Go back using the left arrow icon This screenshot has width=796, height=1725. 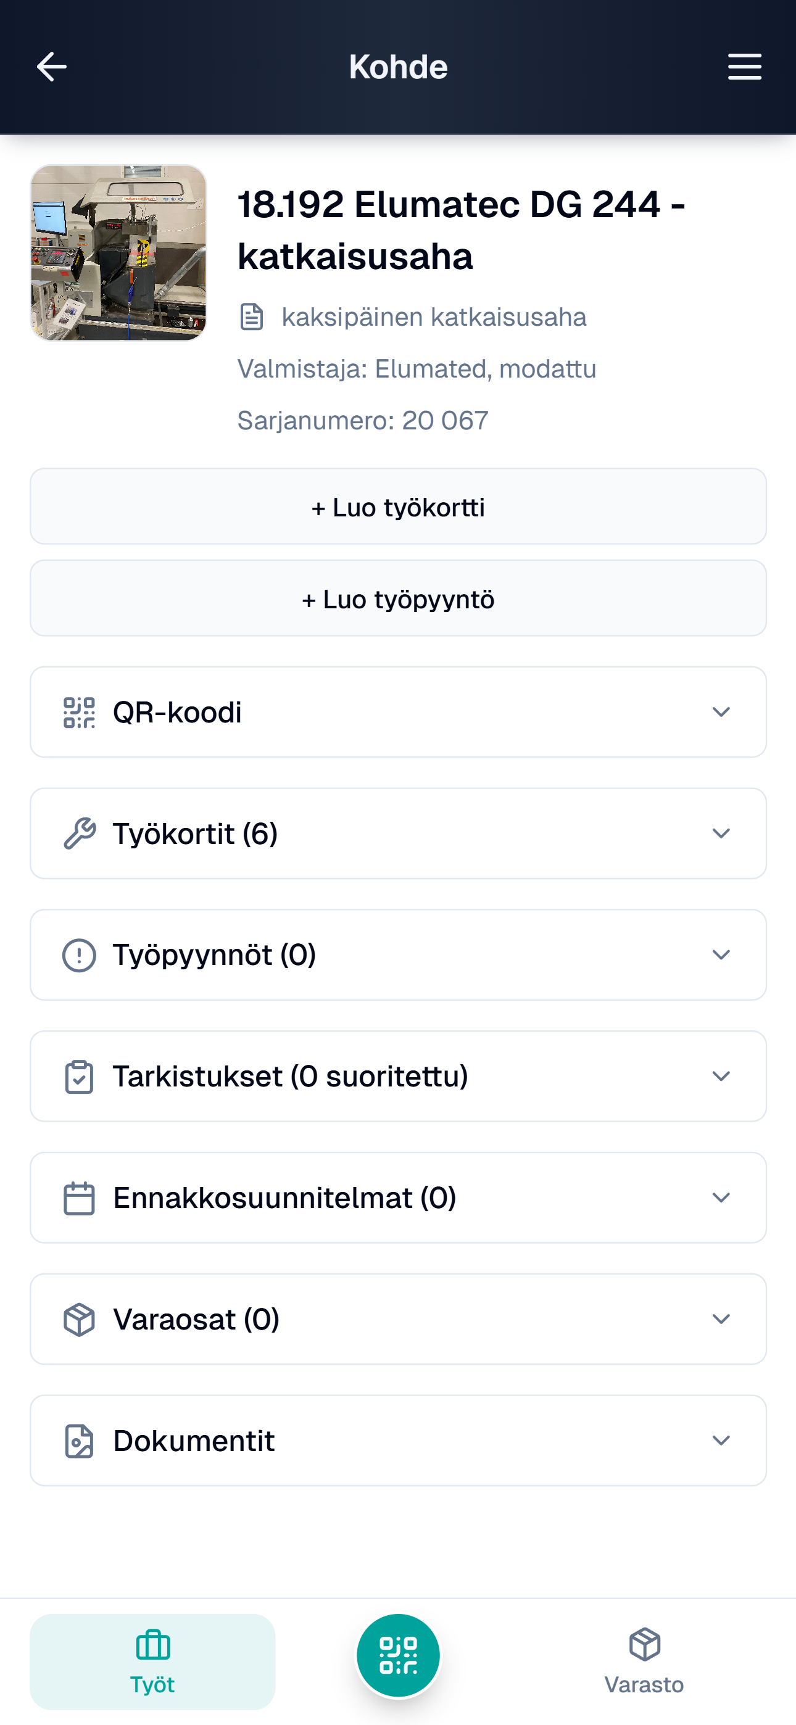tap(52, 67)
